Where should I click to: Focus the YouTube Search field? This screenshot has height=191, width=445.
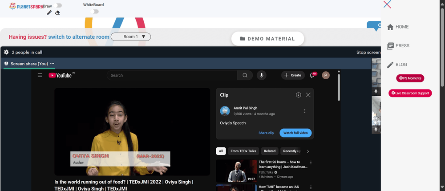[172, 75]
